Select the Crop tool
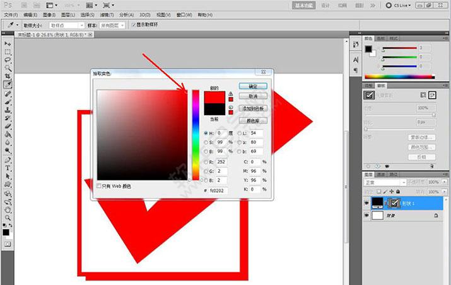Screen dimensions: 451x285 pyautogui.click(x=8, y=76)
